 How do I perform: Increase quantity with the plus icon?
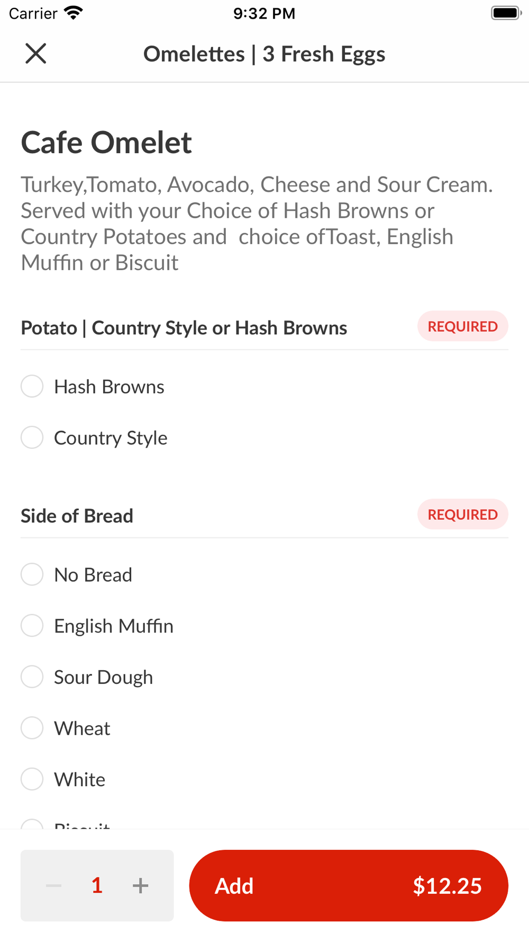tap(140, 885)
